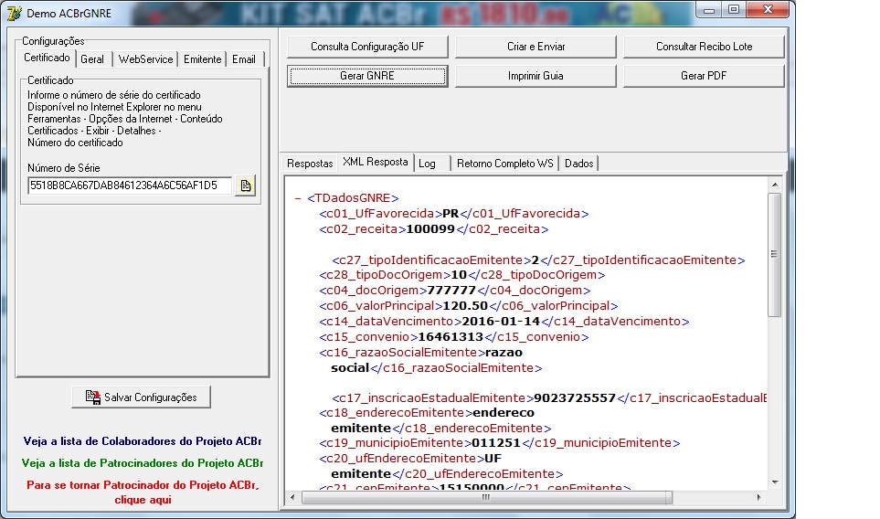This screenshot has height=519, width=880.
Task: Switch to the Dados tab
Action: coord(579,164)
